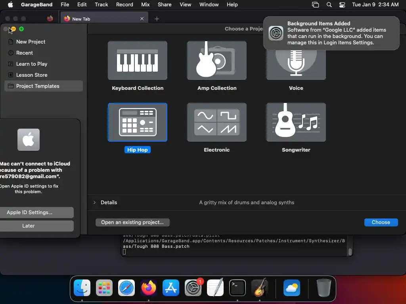Select the Songwriter guitar template
406x304 pixels.
[296, 122]
